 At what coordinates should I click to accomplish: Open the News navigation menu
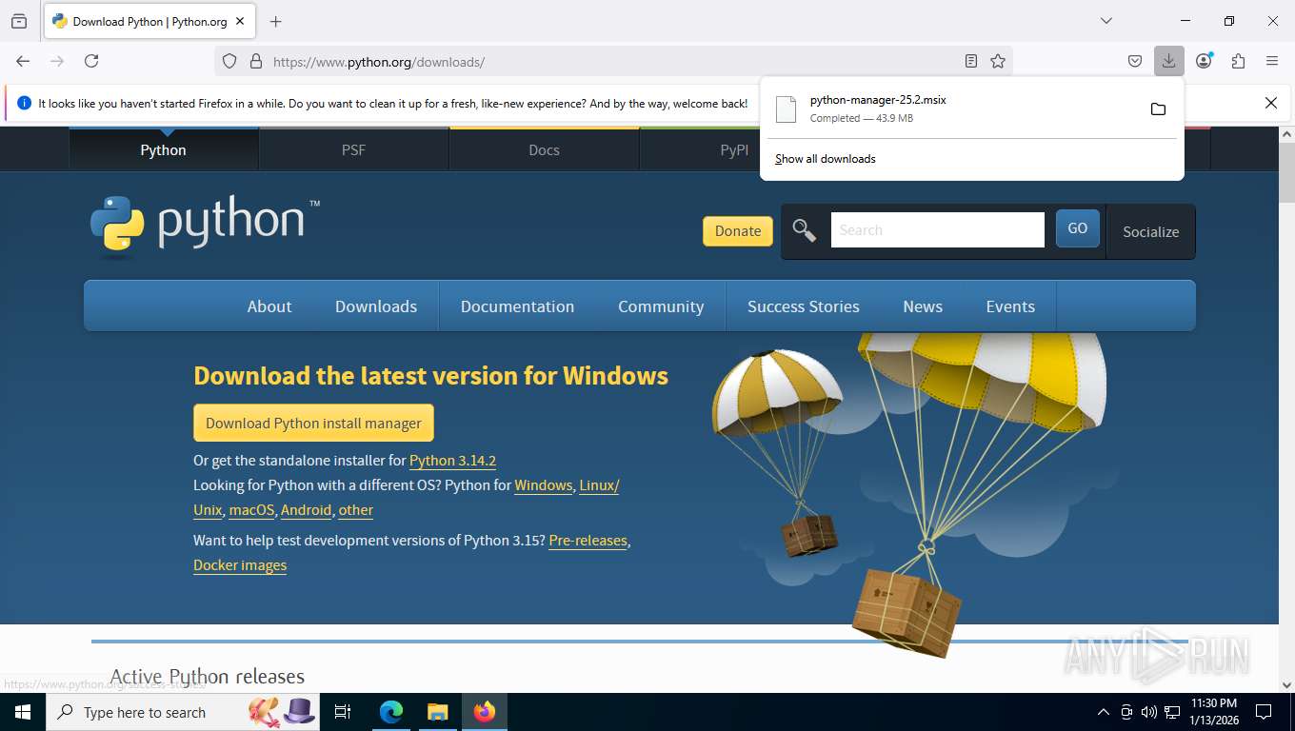(923, 306)
